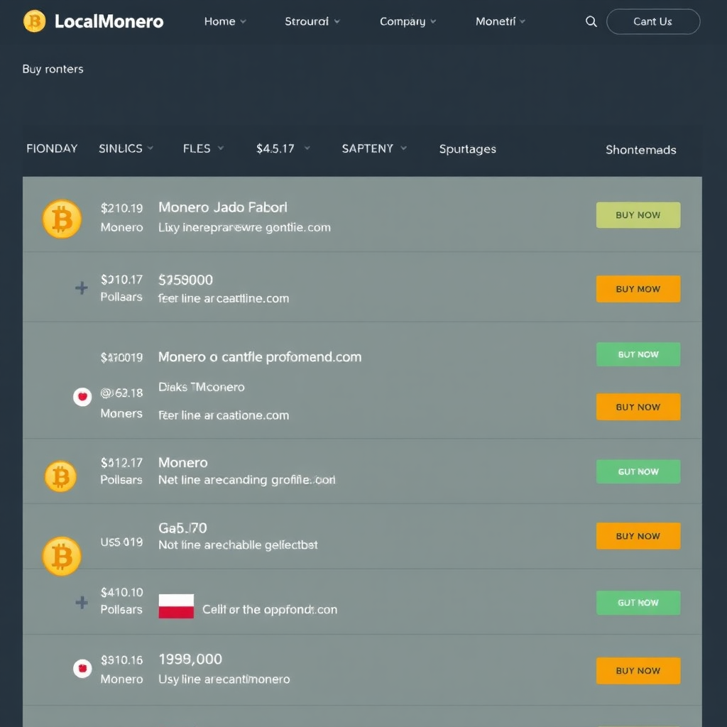Click red dot icon beside $310.16 Monero
This screenshot has width=727, height=727.
(x=82, y=669)
